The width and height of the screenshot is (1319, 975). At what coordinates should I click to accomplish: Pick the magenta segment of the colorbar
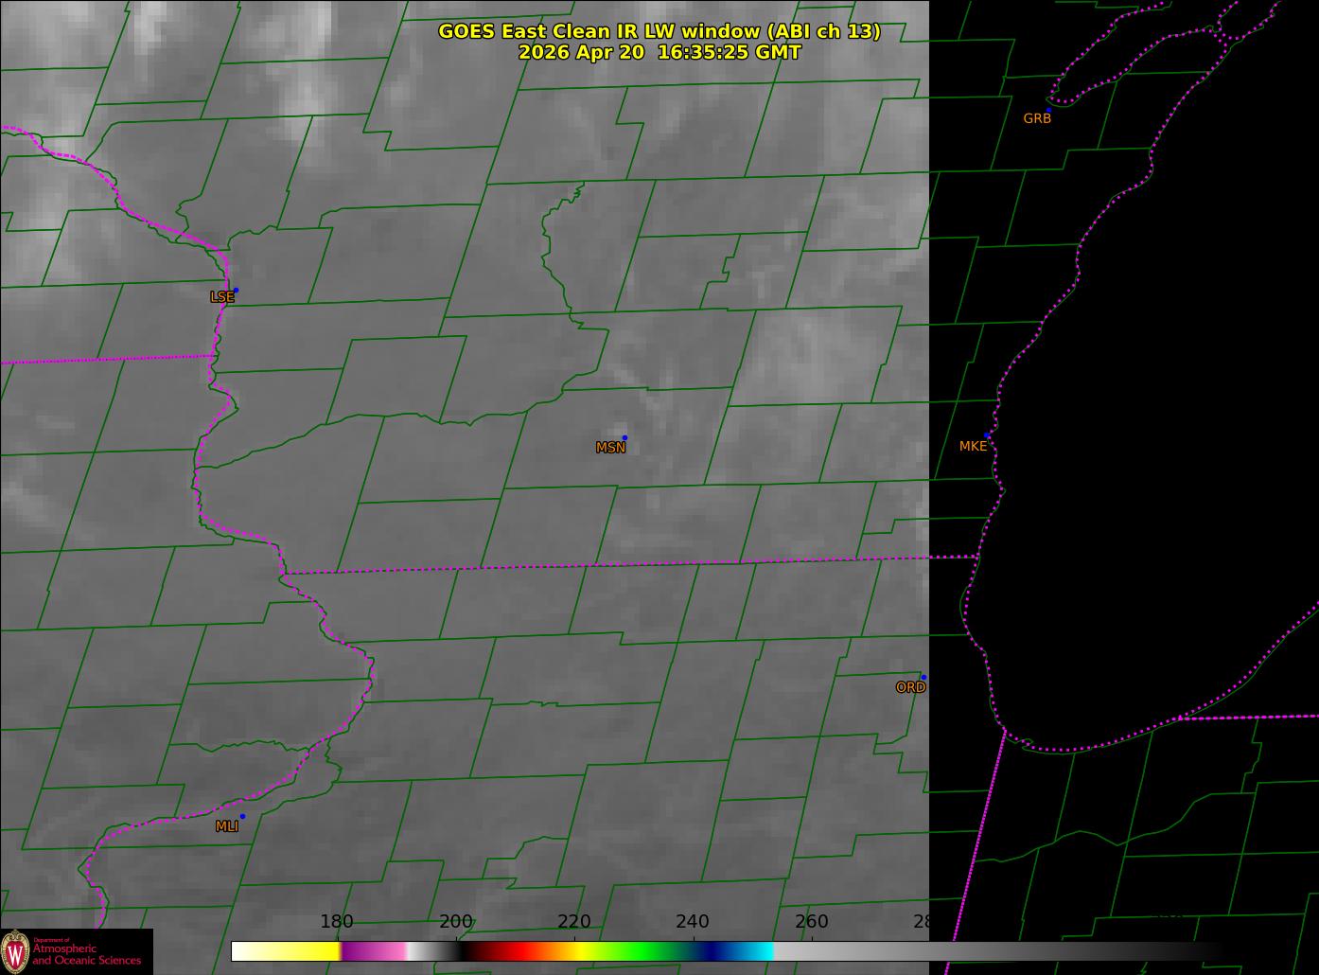[x=374, y=950]
